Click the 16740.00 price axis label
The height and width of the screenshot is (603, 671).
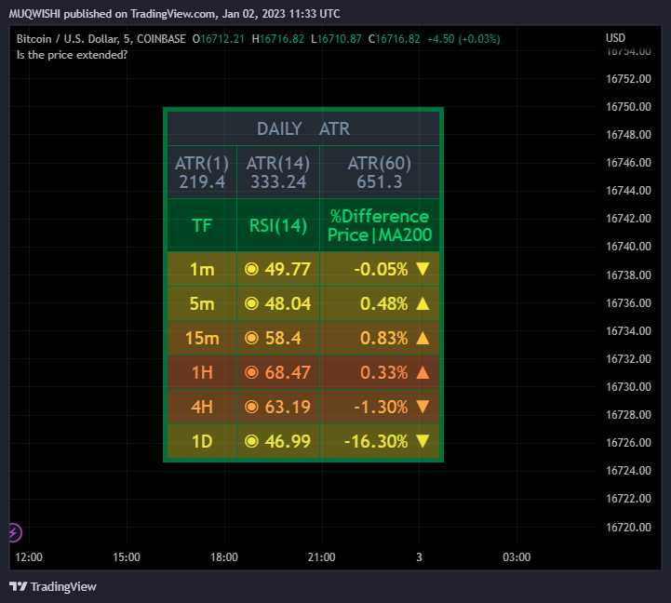click(628, 247)
